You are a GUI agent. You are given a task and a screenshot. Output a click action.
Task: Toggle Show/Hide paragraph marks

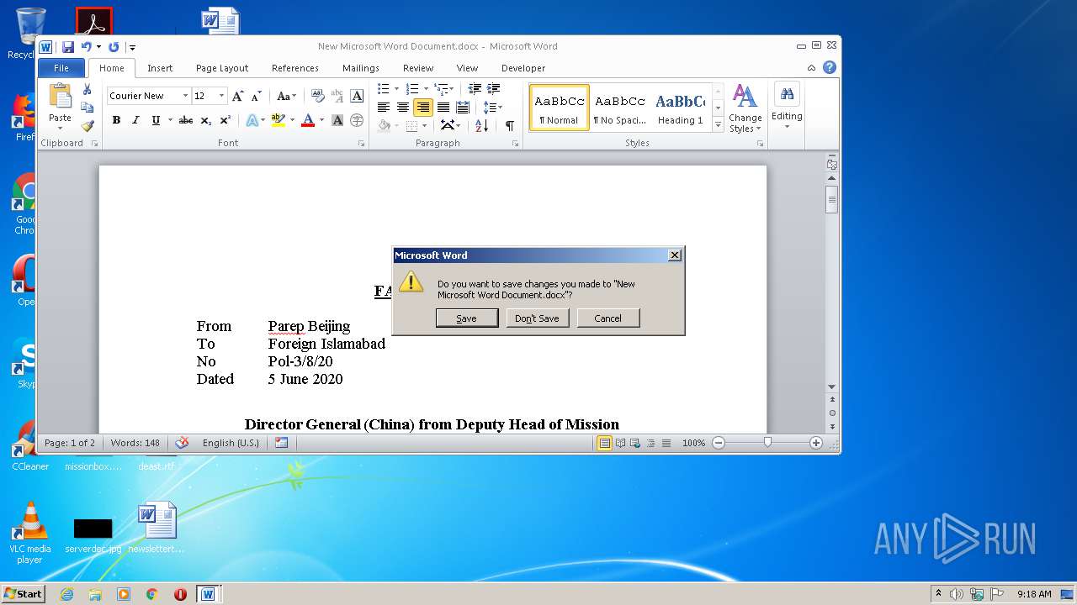click(x=509, y=125)
